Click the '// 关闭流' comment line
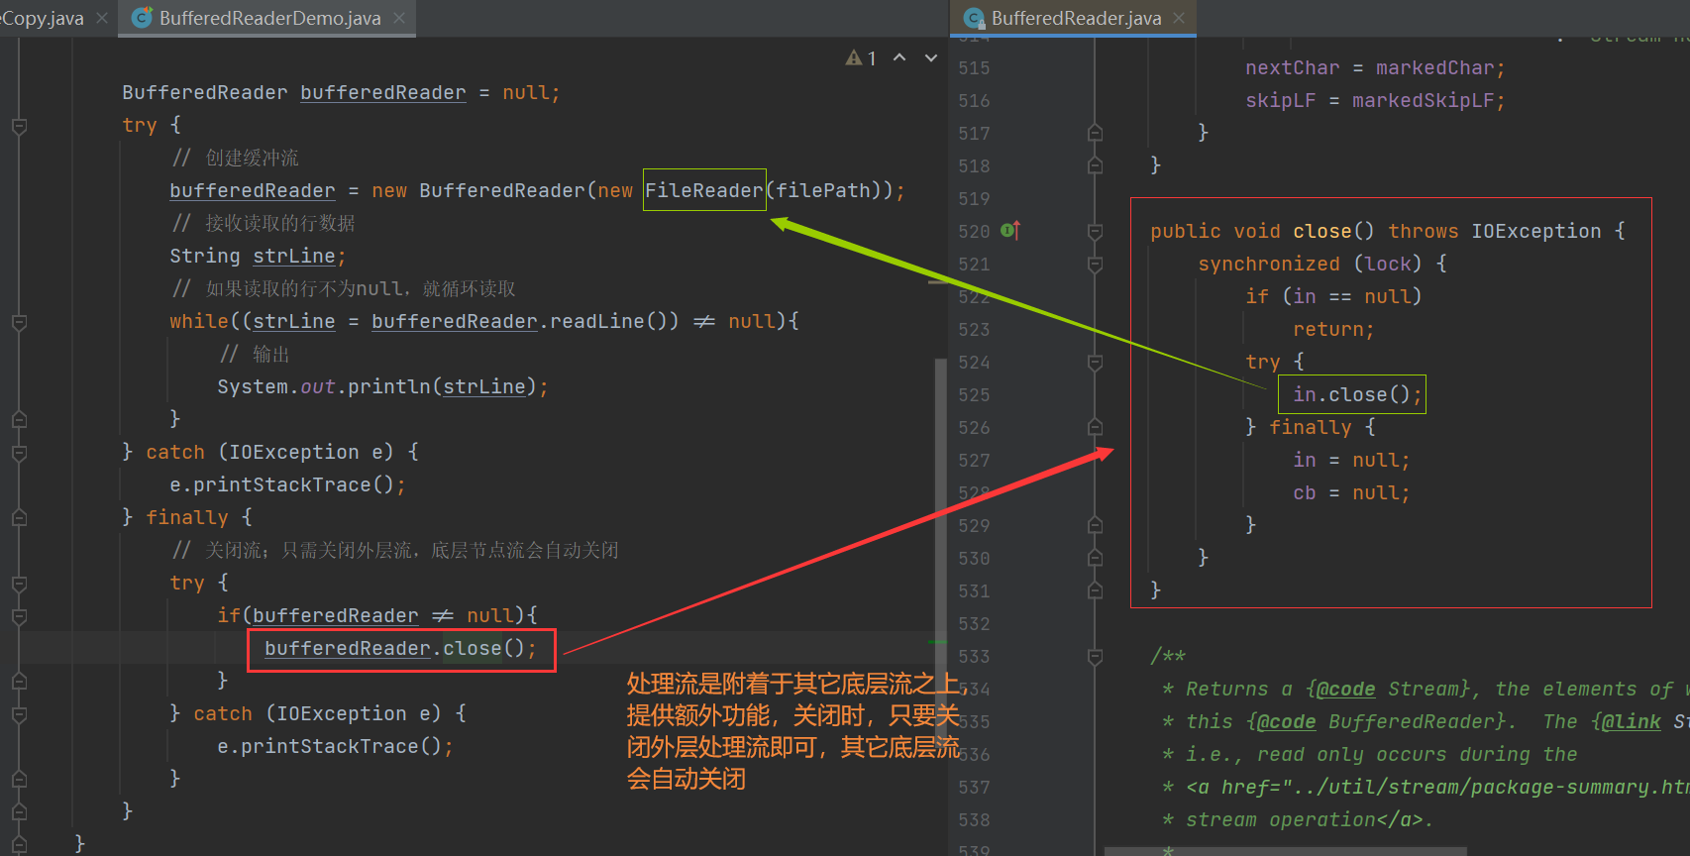Viewport: 1690px width, 856px height. [395, 550]
